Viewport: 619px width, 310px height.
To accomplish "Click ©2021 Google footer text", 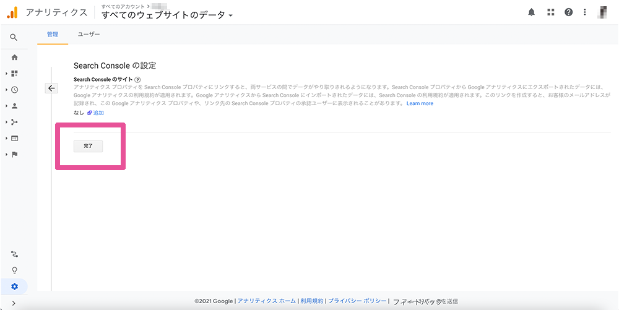I will click(214, 301).
